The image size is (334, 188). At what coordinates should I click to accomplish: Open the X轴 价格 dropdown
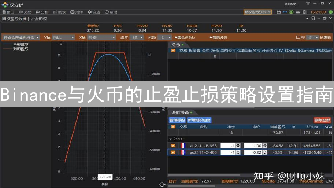click(x=101, y=37)
